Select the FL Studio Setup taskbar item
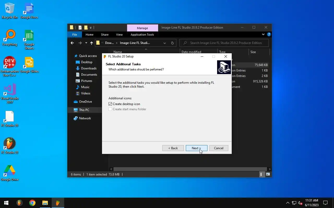 pyautogui.click(x=58, y=203)
